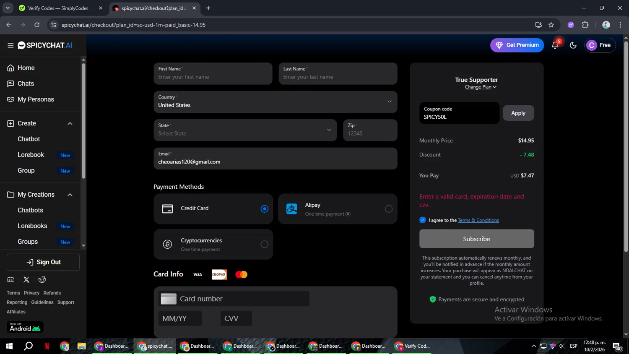Focus the First Name field
This screenshot has height=354, width=629.
[x=213, y=74]
